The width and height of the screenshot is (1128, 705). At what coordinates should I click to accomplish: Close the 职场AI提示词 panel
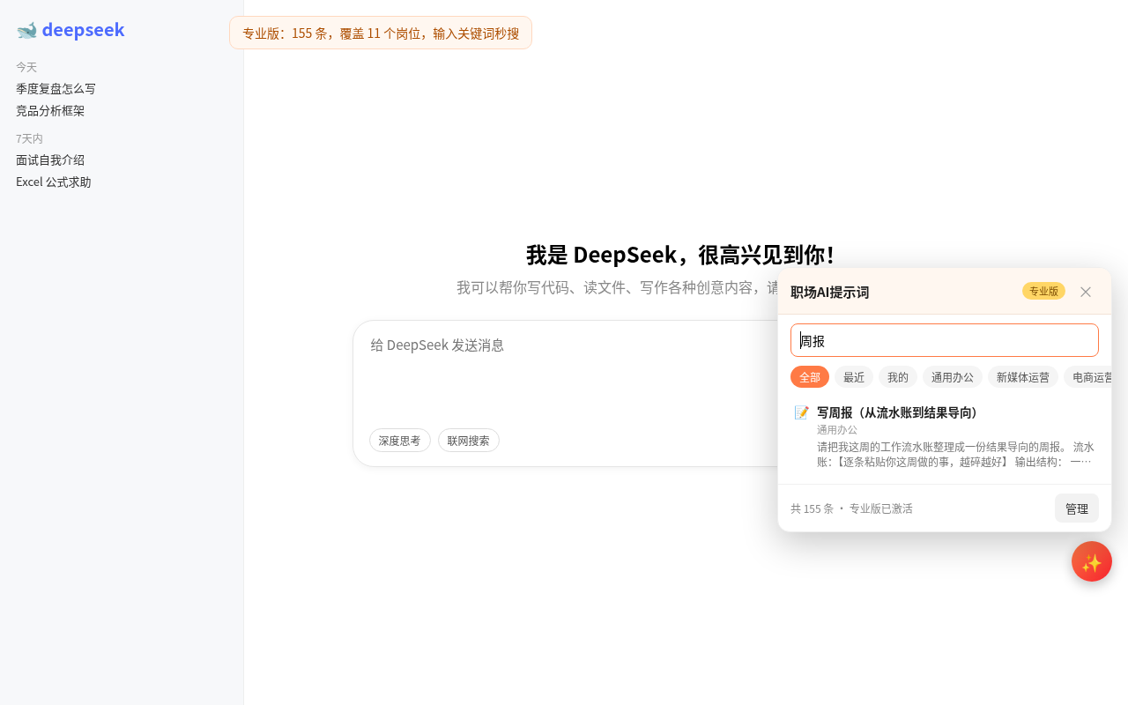coord(1086,292)
